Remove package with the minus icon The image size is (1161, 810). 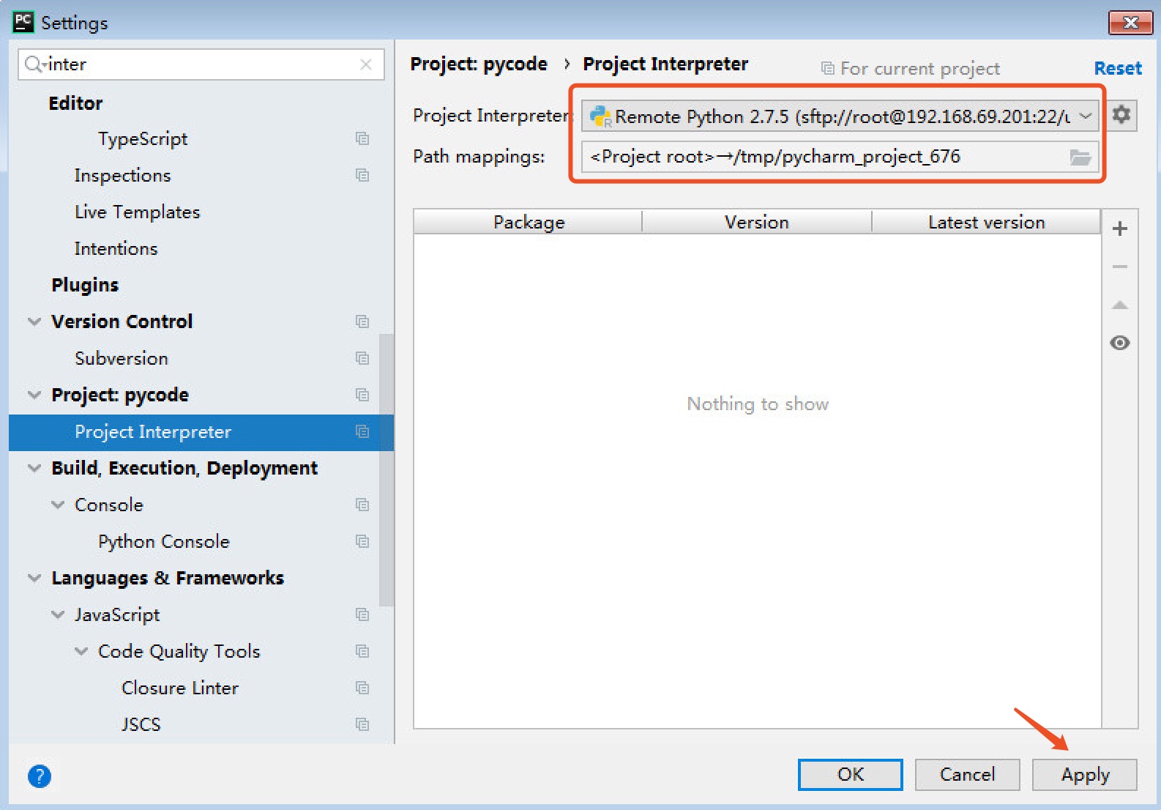(1119, 267)
